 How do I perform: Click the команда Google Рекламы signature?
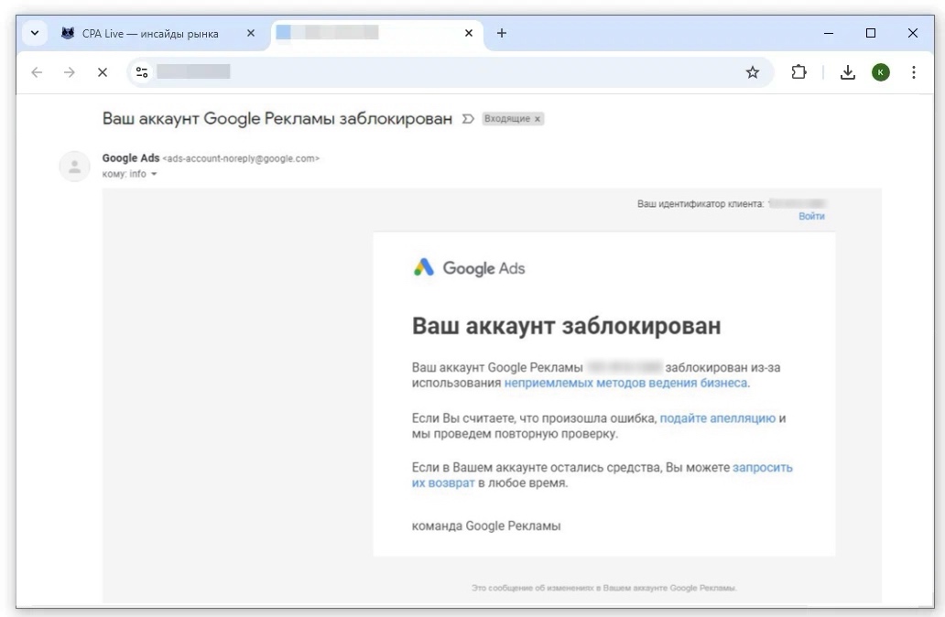tap(486, 526)
